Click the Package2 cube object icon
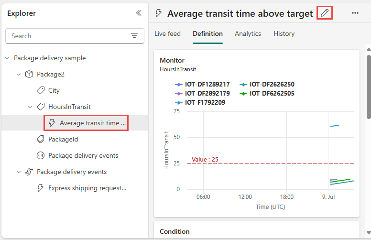 coord(29,74)
